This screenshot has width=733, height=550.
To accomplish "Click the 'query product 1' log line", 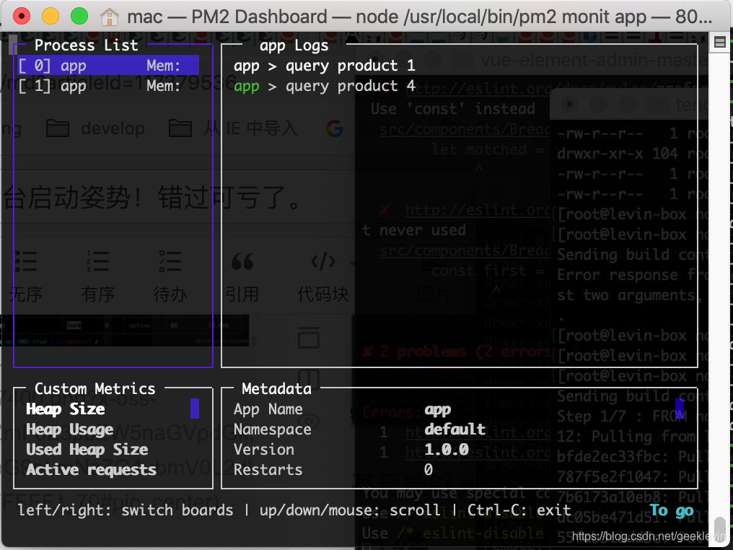I will (x=325, y=66).
